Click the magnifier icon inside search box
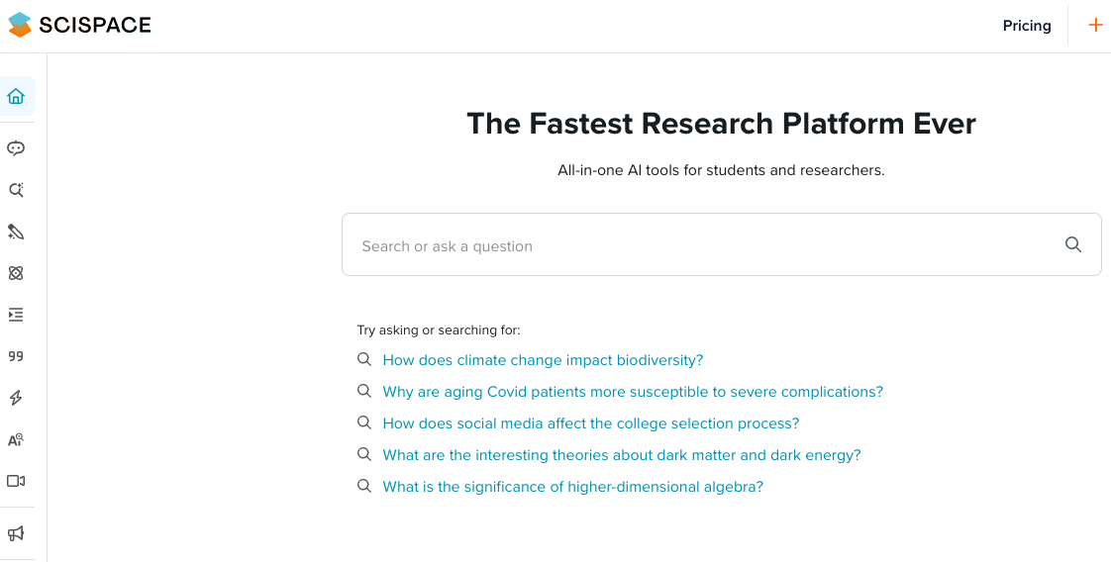 [x=1072, y=245]
